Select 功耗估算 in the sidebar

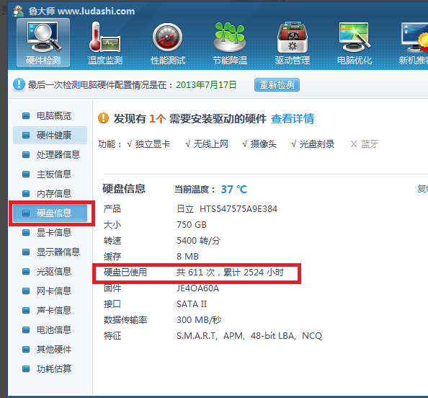(50, 368)
